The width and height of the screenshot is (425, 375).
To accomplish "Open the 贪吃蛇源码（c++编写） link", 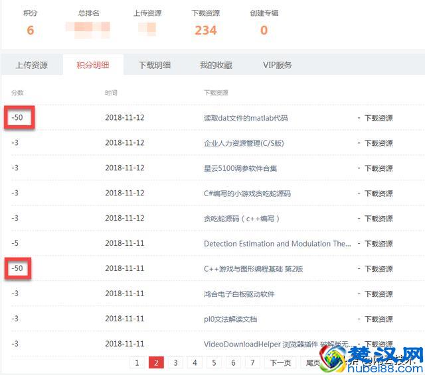I will coord(242,219).
